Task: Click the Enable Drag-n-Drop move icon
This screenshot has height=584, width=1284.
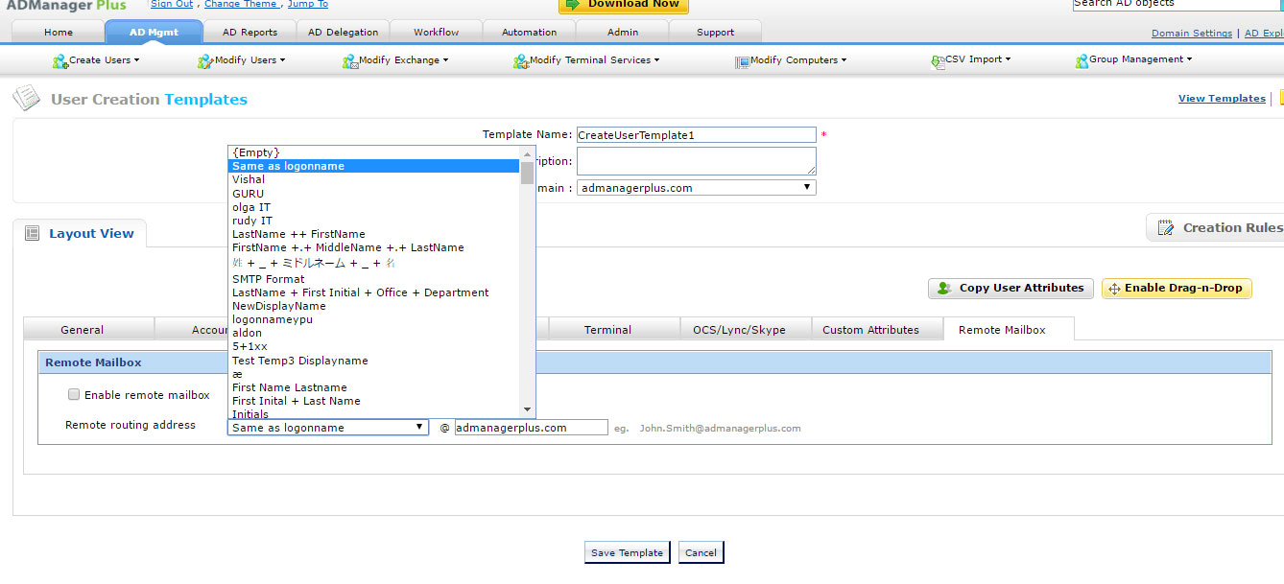Action: point(1114,289)
